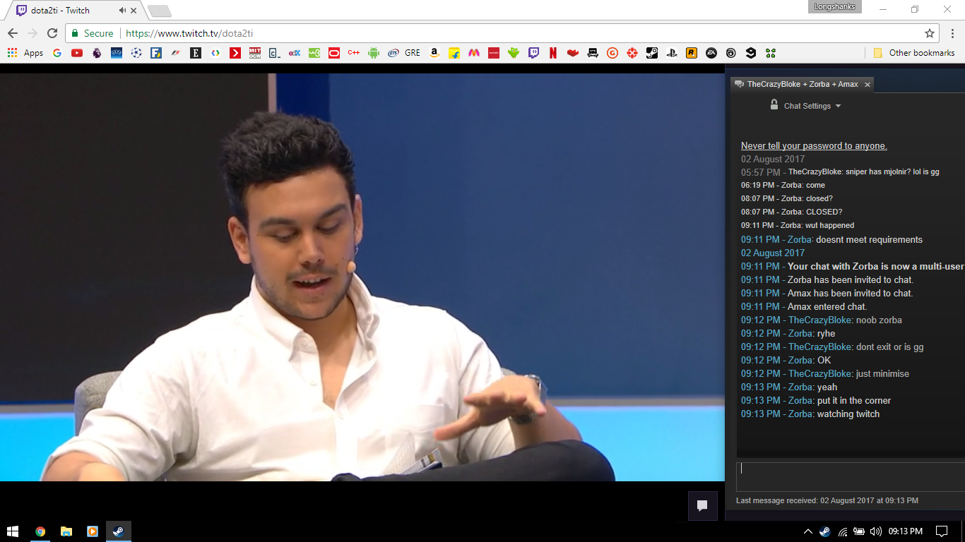Open the Champions League ball bookmark
This screenshot has width=965, height=542.
point(136,53)
